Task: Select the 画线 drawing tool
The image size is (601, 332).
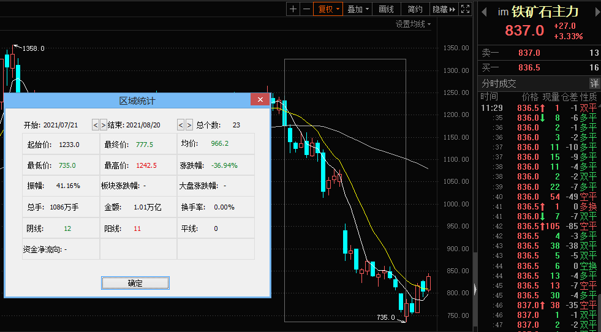Action: (387, 9)
